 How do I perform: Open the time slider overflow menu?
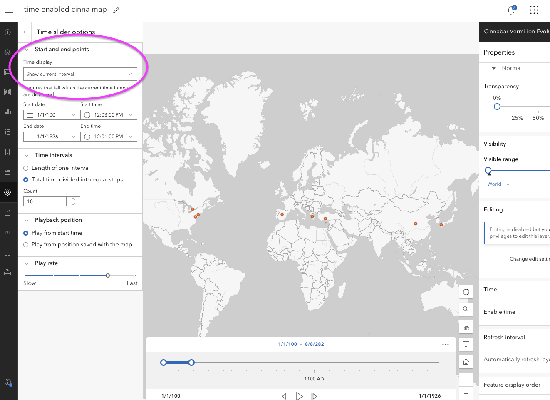446,344
